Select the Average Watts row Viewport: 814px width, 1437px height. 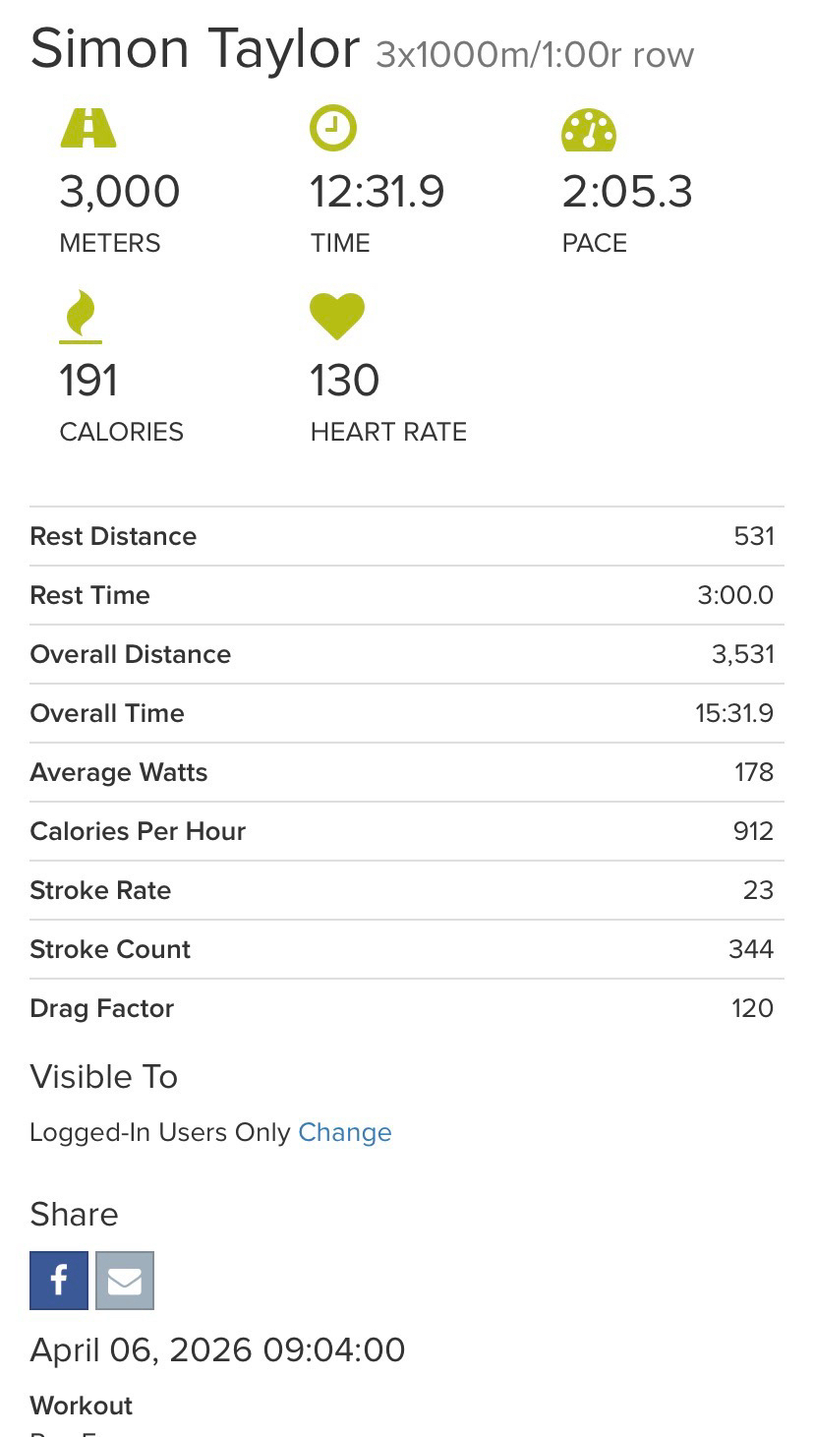407,772
